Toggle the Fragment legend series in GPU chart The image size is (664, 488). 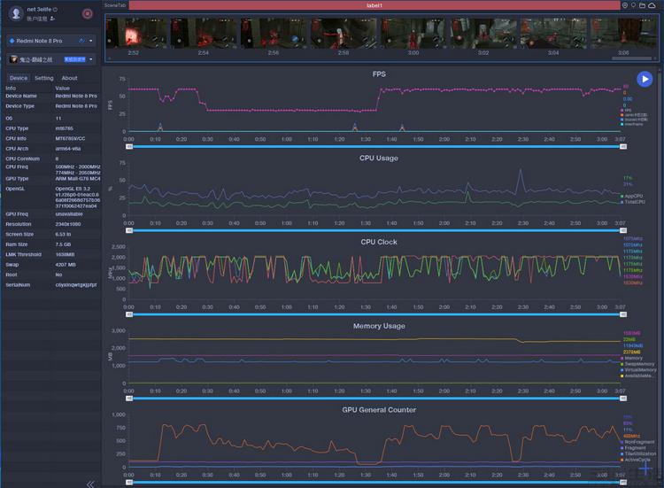tap(636, 447)
